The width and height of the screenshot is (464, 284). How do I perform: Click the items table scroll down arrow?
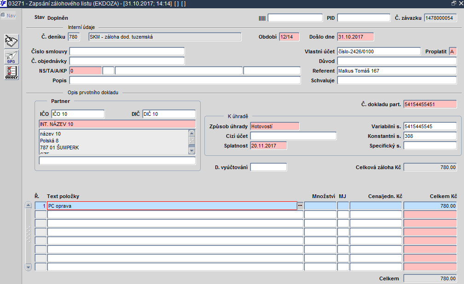(x=29, y=267)
